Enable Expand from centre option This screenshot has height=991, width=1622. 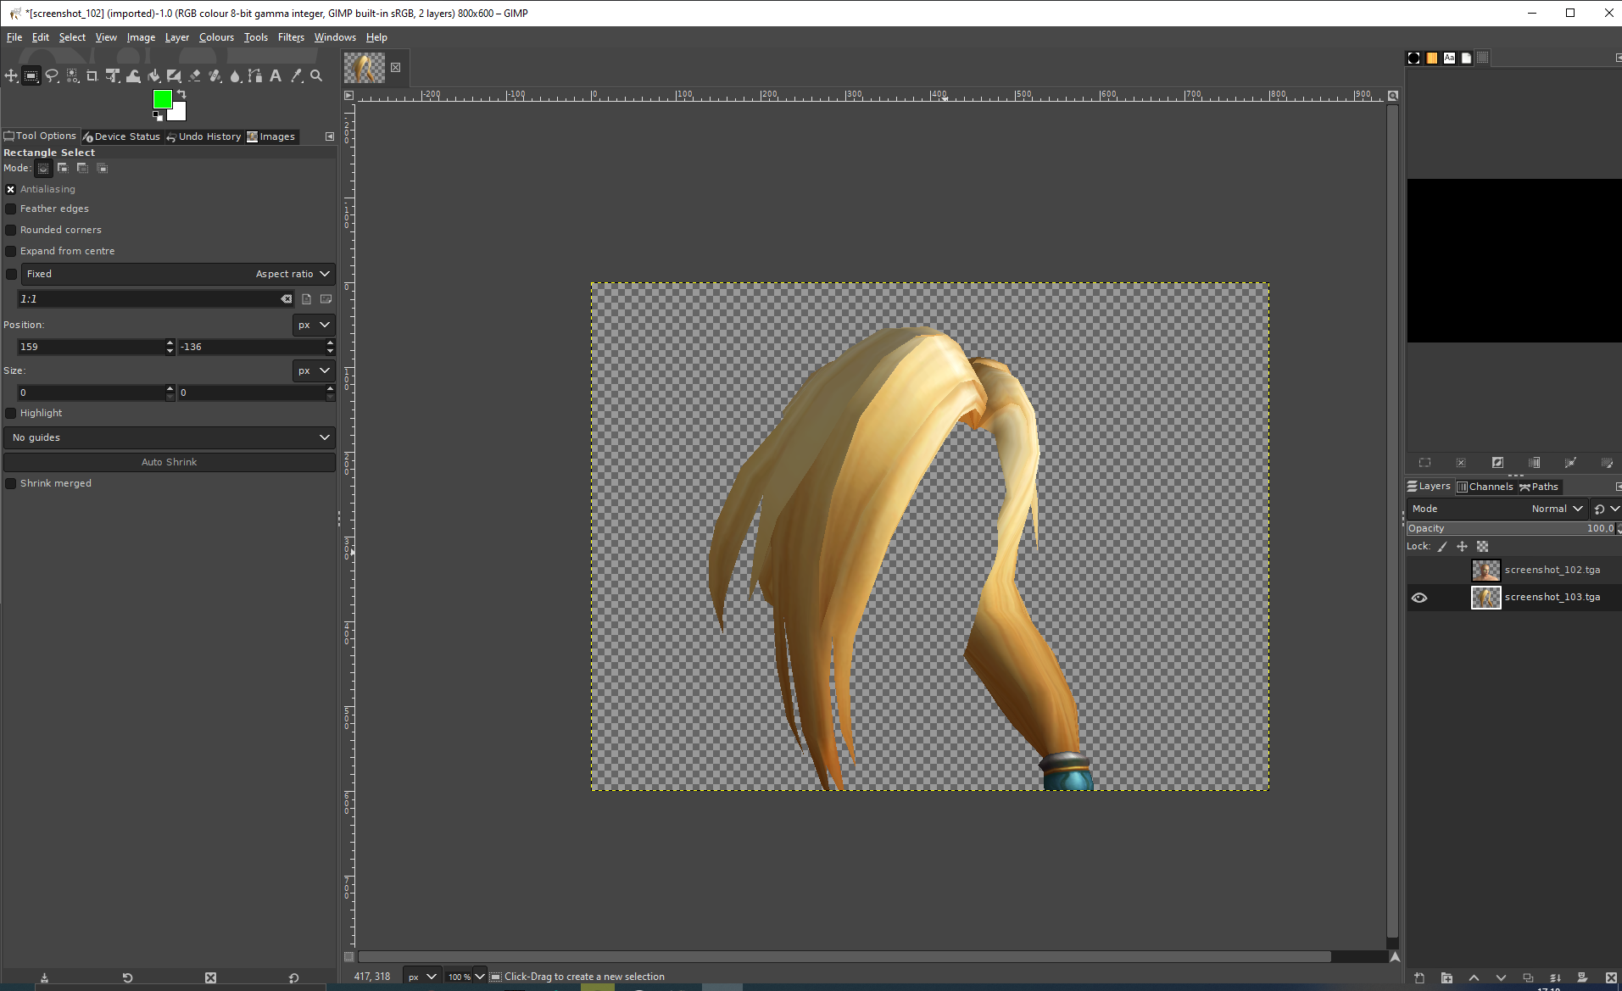coord(11,251)
